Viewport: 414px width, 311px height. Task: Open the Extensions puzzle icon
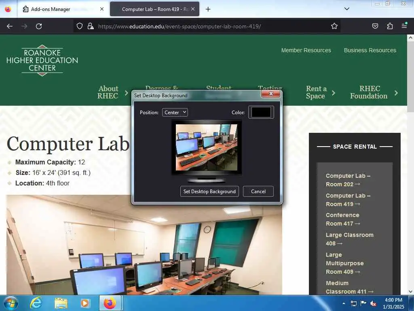(390, 26)
